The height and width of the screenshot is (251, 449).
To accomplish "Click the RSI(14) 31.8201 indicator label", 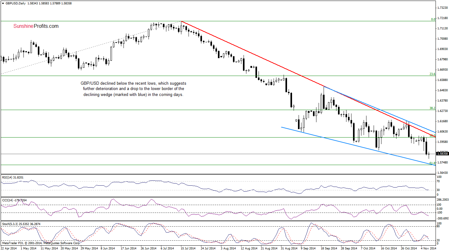I will point(12,177).
